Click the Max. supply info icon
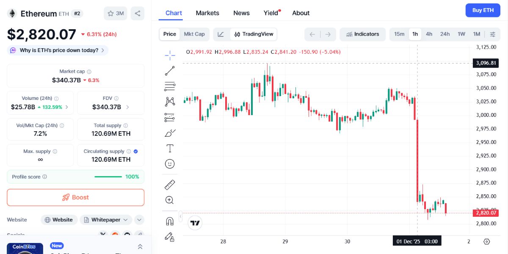The image size is (508, 254). click(55, 151)
